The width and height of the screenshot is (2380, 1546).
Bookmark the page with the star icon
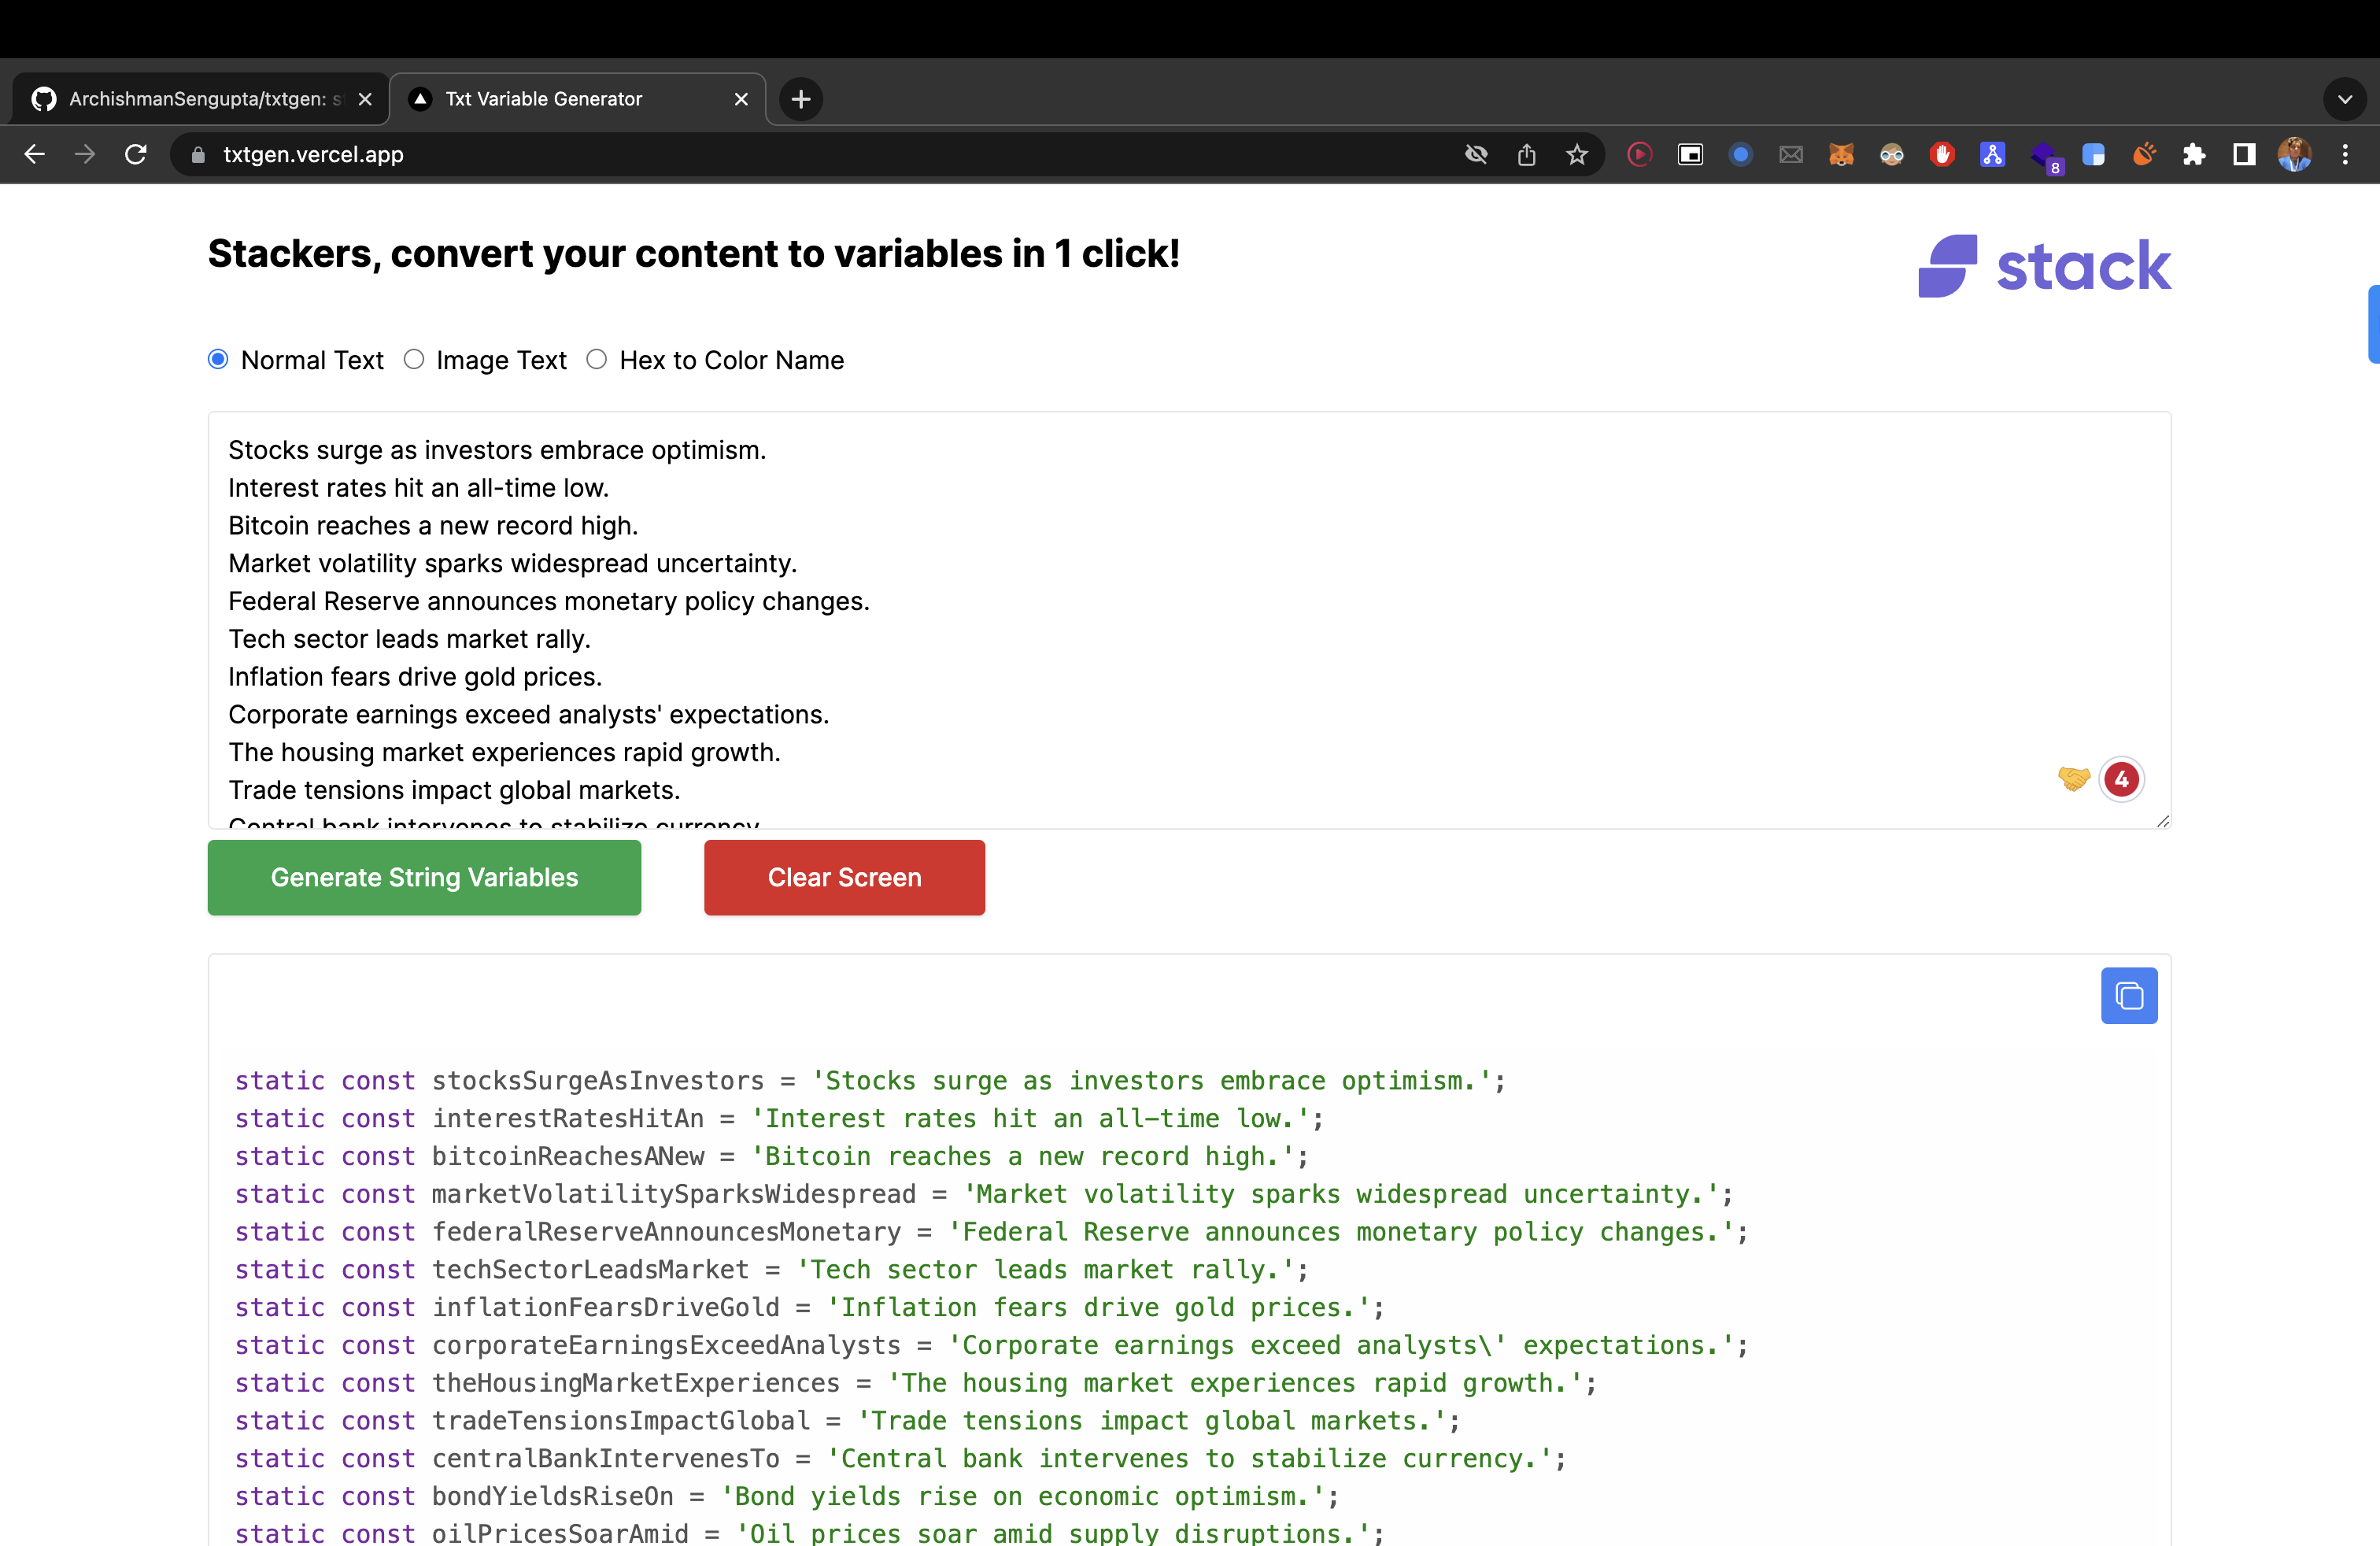tap(1577, 154)
